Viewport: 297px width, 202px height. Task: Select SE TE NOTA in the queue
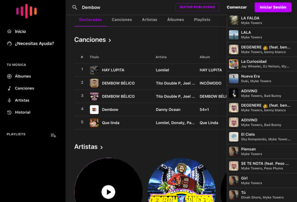pyautogui.click(x=262, y=166)
